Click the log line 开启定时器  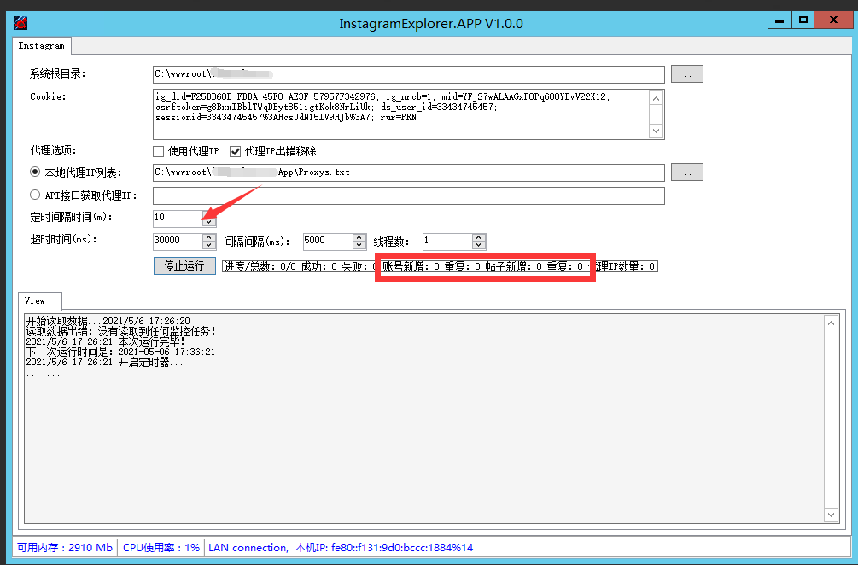pos(104,362)
